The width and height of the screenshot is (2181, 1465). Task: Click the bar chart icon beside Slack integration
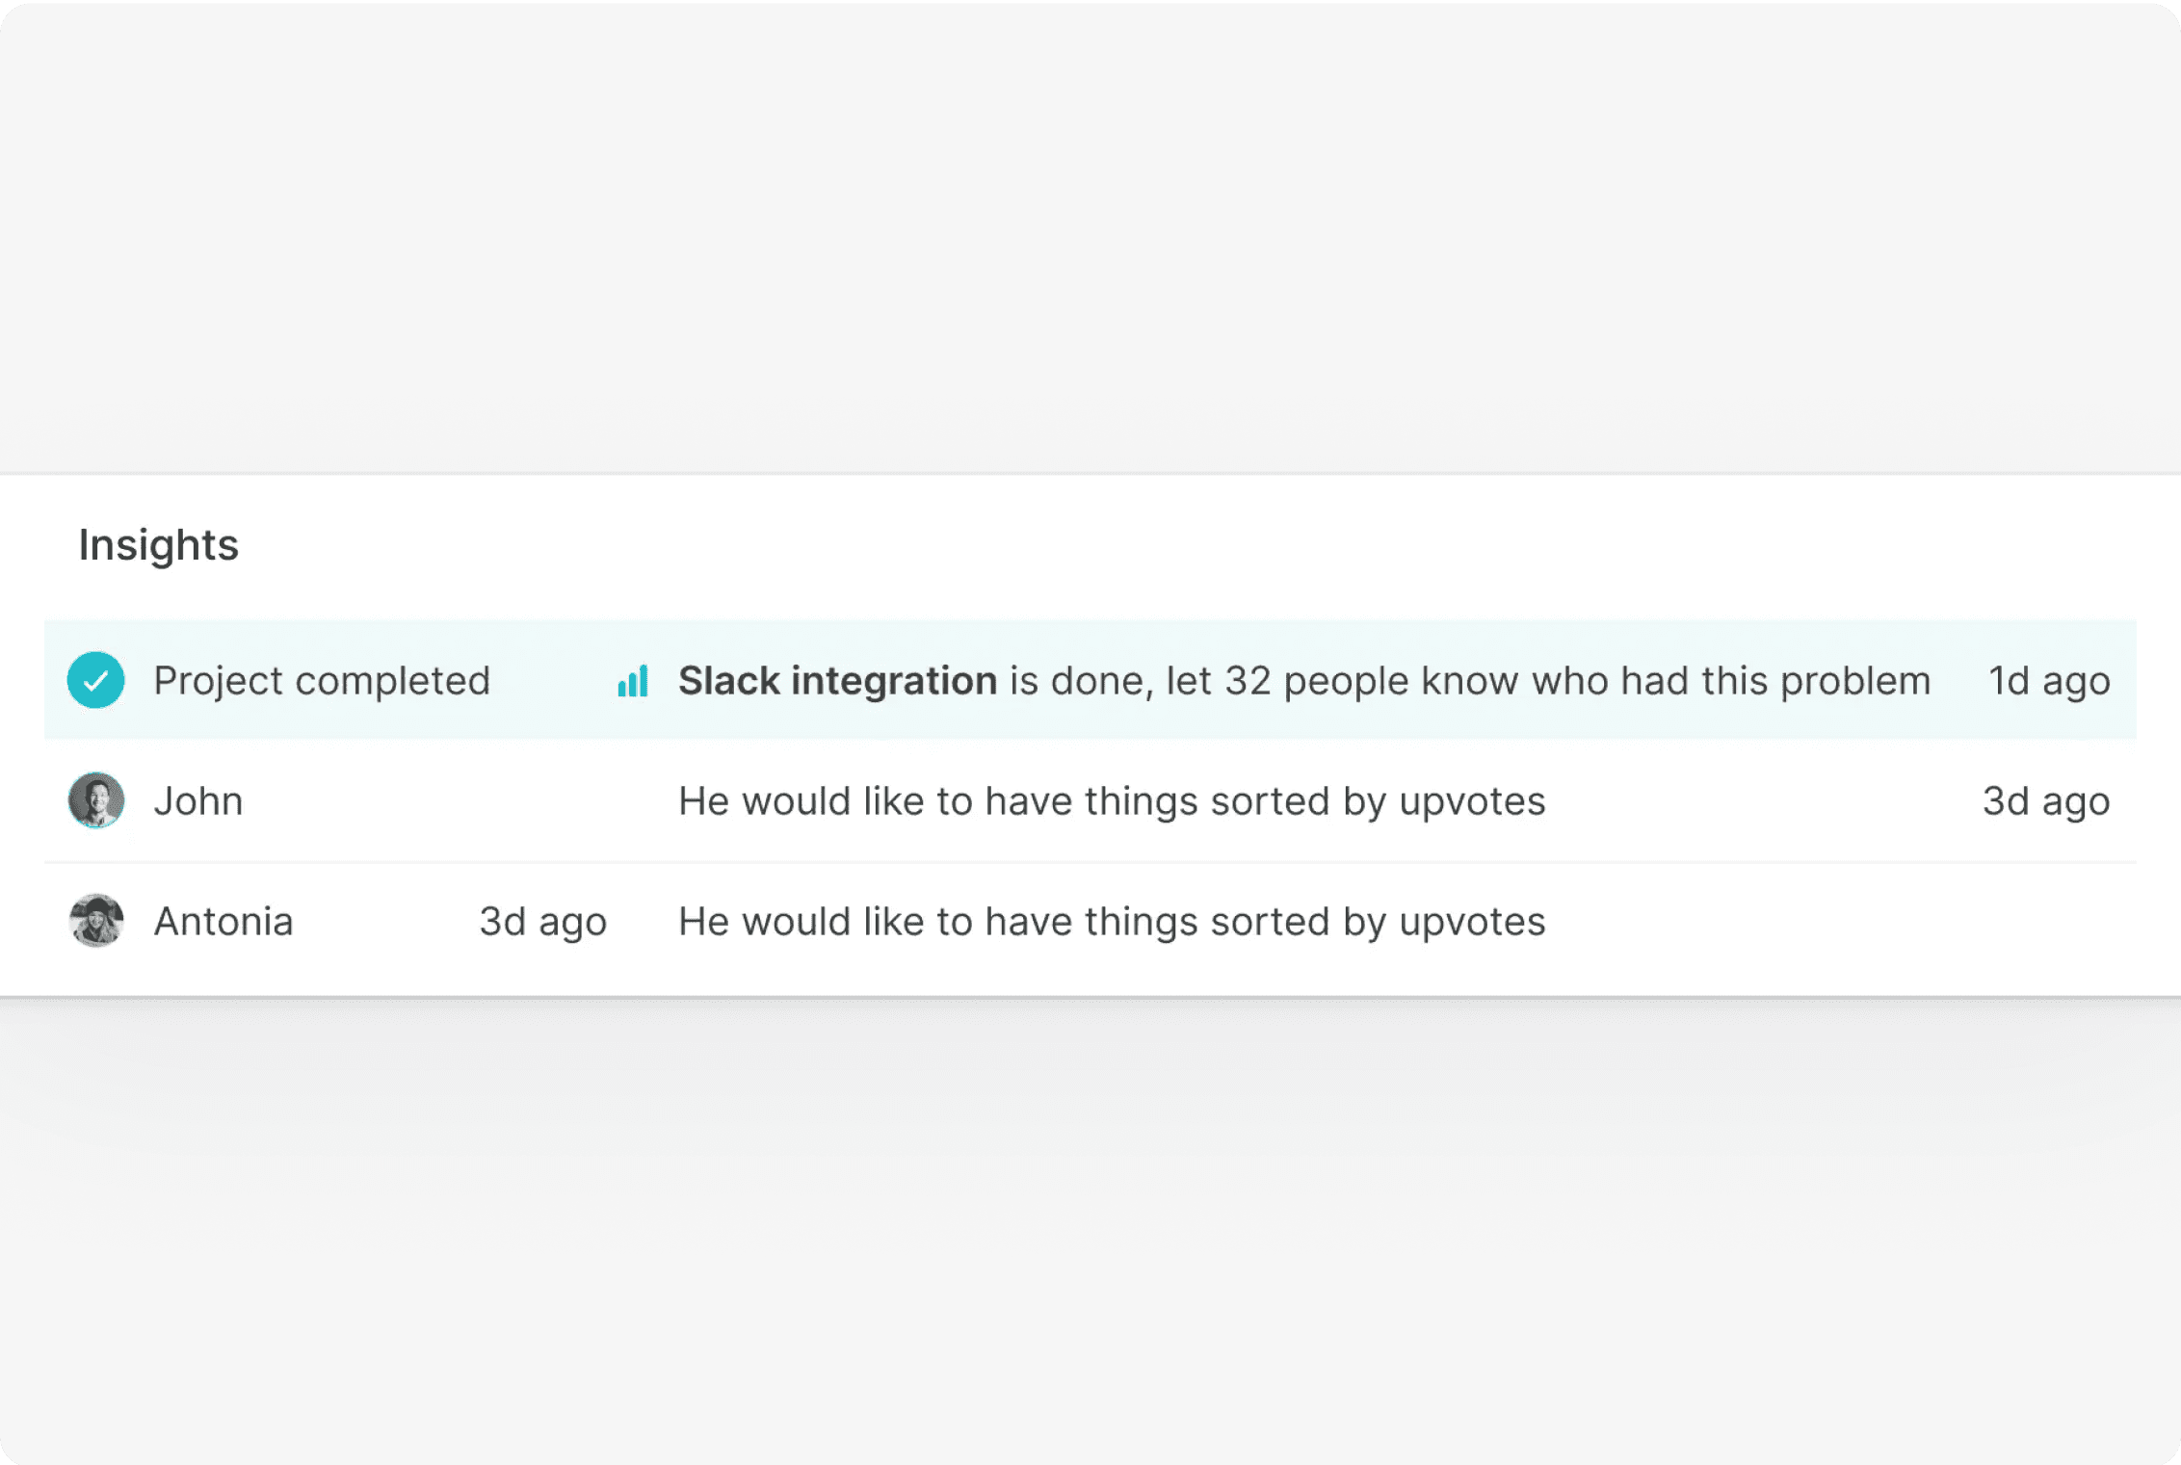click(x=633, y=681)
